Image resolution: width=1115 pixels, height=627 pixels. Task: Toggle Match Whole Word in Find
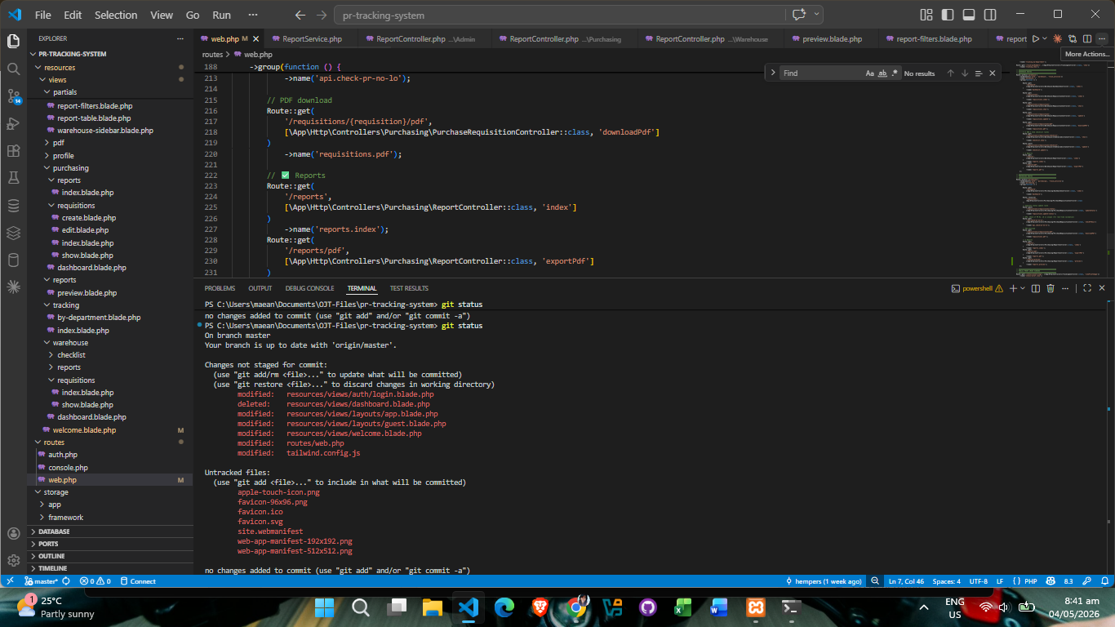882,73
